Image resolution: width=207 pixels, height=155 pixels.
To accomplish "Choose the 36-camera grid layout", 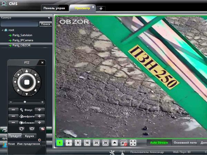I will click(105, 143).
